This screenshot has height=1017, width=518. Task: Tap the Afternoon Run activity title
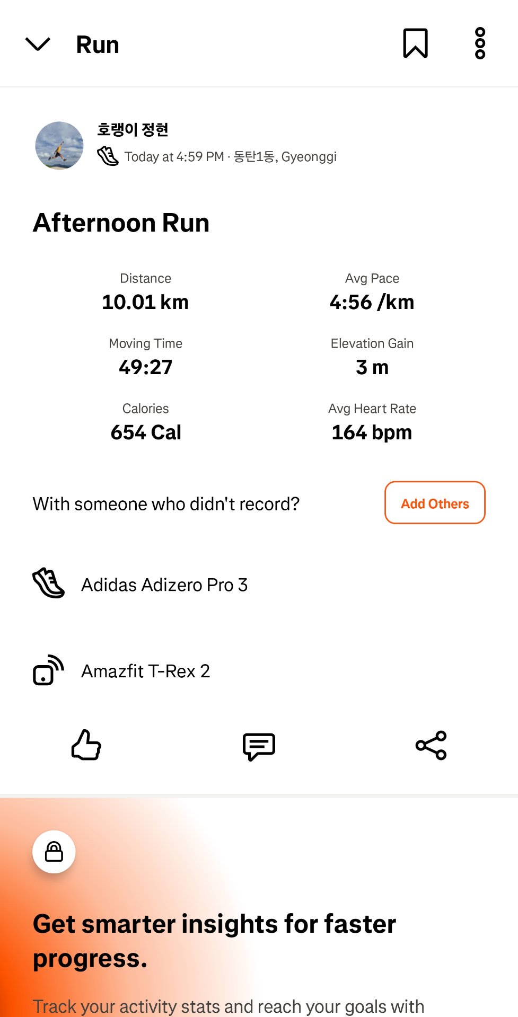pyautogui.click(x=121, y=223)
